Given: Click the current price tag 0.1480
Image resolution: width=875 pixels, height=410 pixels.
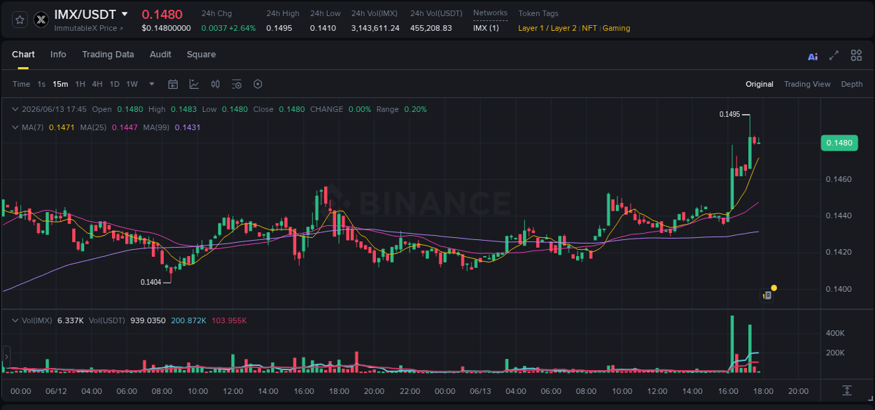Looking at the screenshot, I should (839, 143).
